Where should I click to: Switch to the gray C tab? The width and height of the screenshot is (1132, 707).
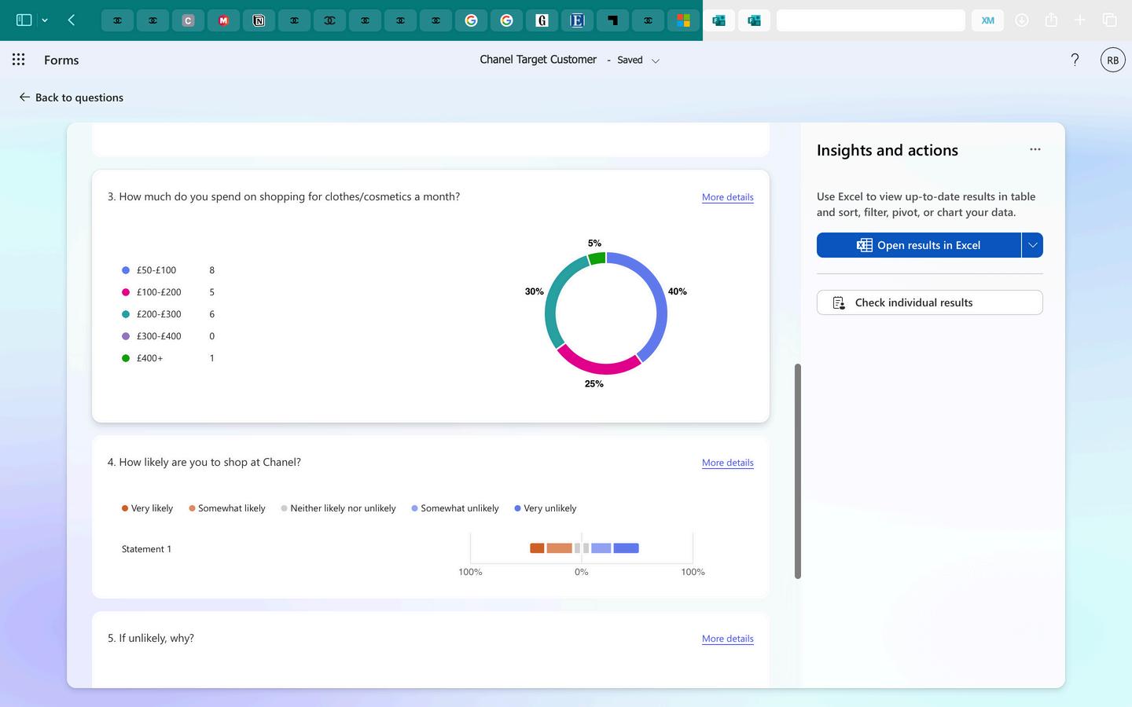point(188,20)
